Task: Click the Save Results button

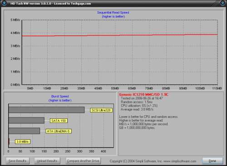Action: pos(18,161)
